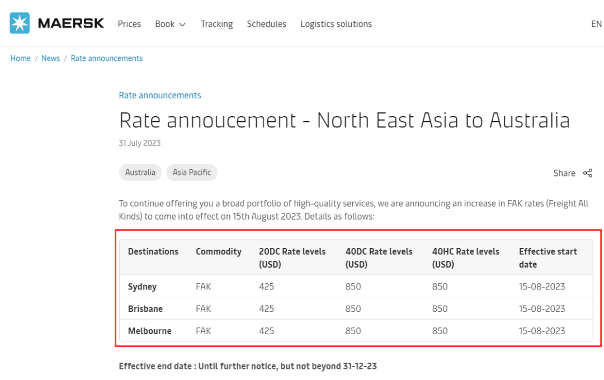The image size is (604, 380).
Task: Click 425 rate in the Brisbane row
Action: click(x=267, y=309)
